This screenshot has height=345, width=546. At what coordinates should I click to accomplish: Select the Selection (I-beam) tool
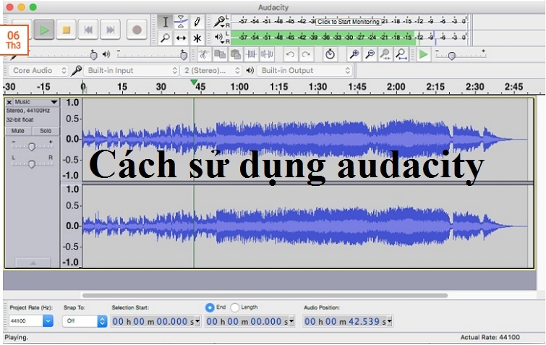(x=166, y=22)
